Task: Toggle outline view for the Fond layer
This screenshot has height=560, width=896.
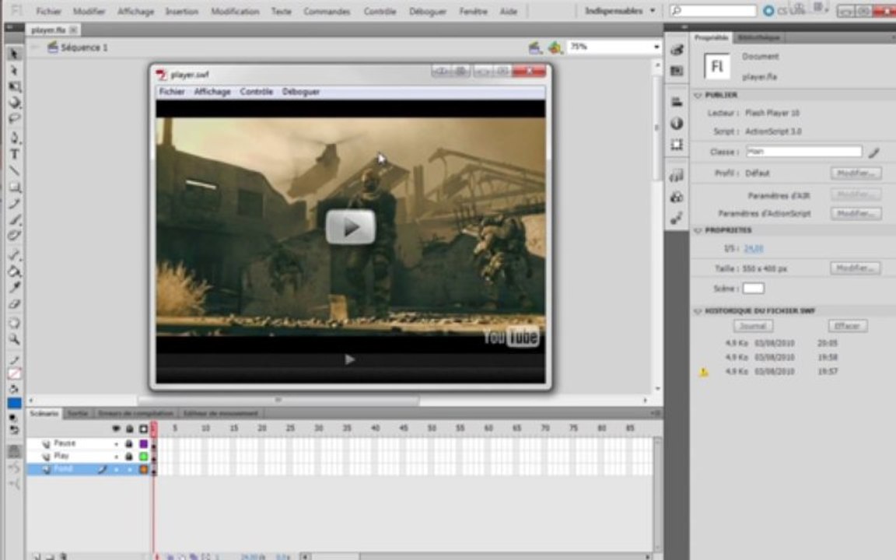Action: point(143,469)
